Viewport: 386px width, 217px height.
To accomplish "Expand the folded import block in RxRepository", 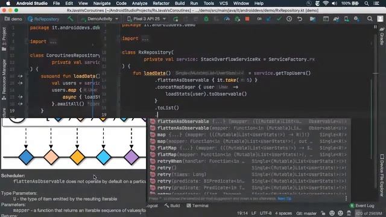I will pyautogui.click(x=145, y=39).
